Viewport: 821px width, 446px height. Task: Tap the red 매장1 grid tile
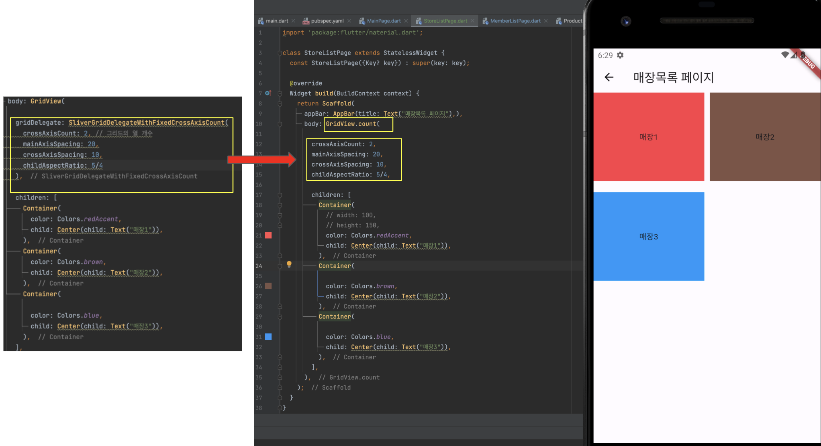point(648,137)
